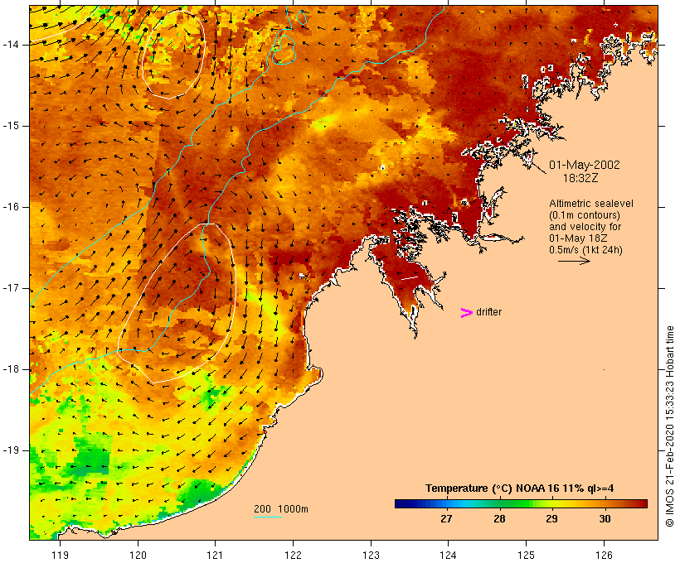Viewport: 680px width, 563px height.
Task: Click the 'drifter' legend label
Action: click(x=488, y=312)
